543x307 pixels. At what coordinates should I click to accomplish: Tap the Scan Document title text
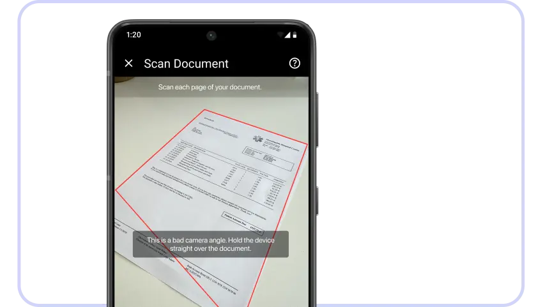click(186, 64)
